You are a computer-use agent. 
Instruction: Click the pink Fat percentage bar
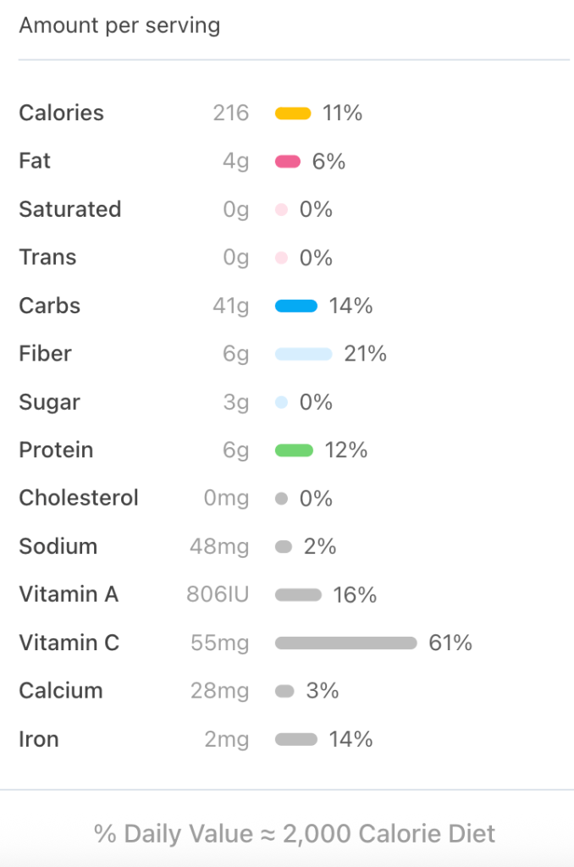coord(288,162)
